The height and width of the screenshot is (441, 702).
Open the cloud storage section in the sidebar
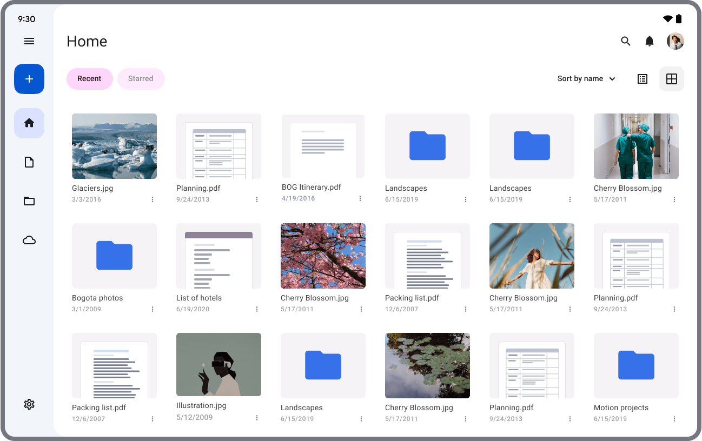[x=29, y=240]
